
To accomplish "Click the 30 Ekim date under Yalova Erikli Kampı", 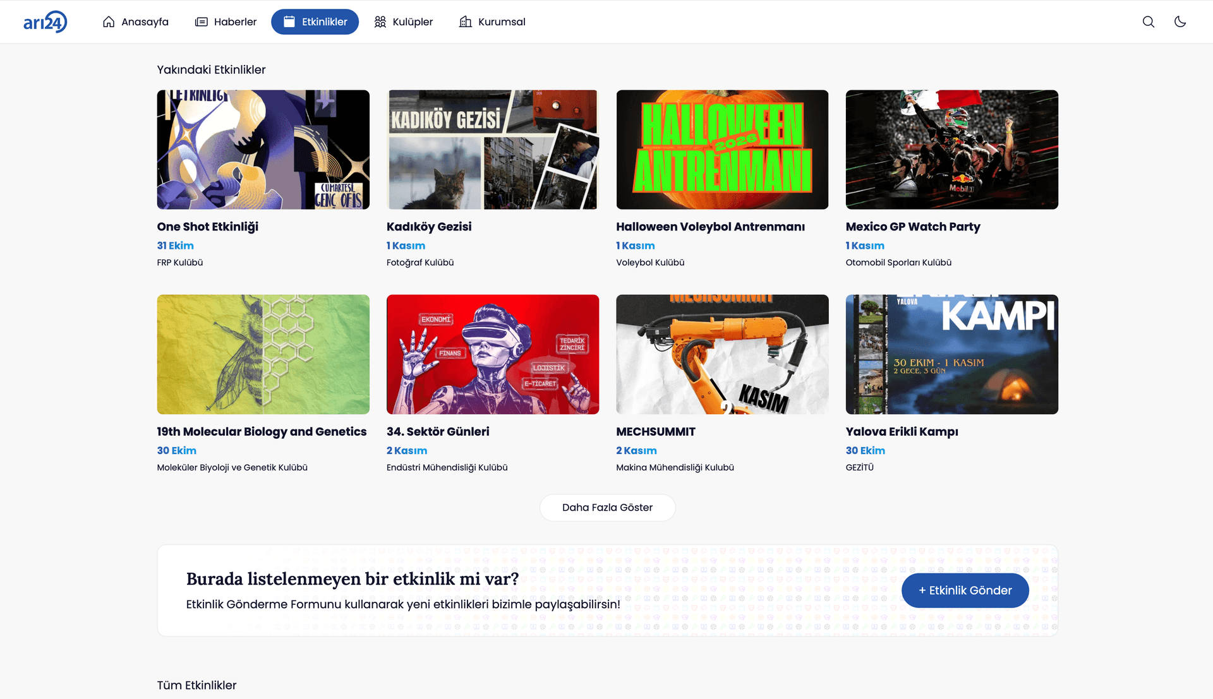I will [x=866, y=451].
